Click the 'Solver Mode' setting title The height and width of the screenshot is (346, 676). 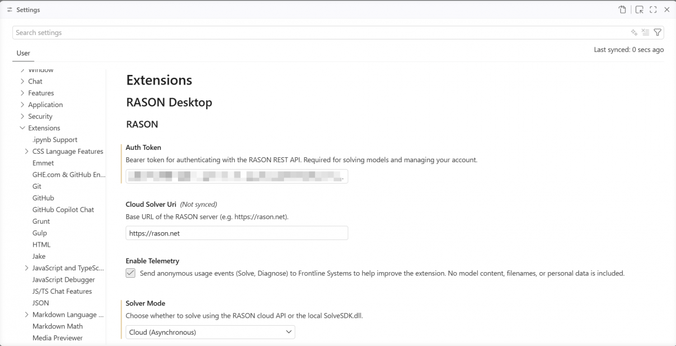point(145,303)
